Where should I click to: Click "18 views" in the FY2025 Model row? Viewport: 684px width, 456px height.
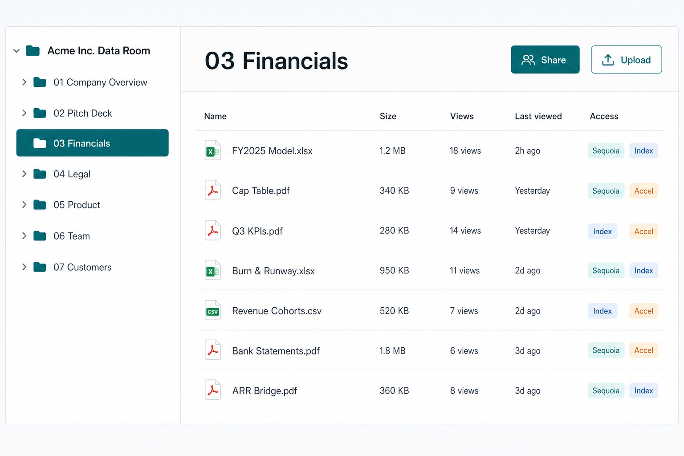(465, 151)
